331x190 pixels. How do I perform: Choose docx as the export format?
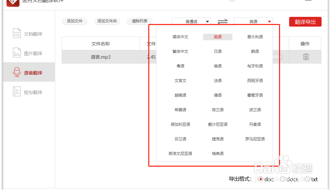[283, 179]
